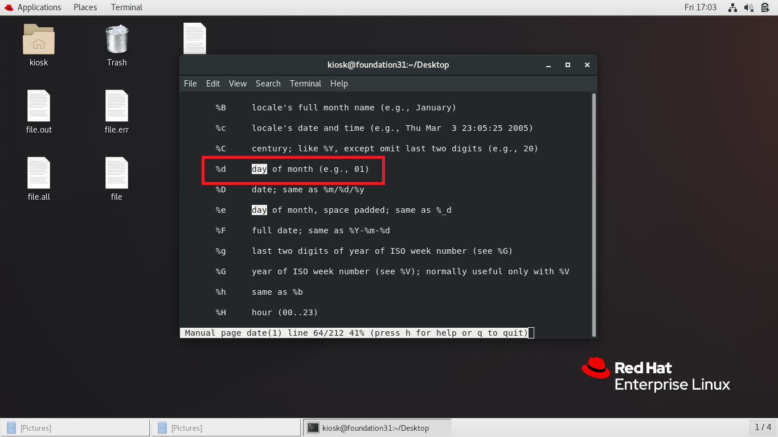778x437 pixels.
Task: Click the terminal title bar text
Action: pos(388,65)
